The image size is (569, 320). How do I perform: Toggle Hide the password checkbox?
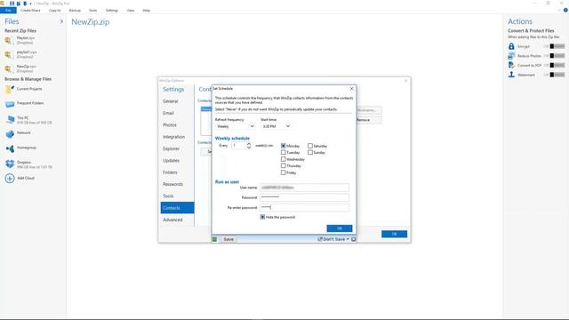click(263, 217)
